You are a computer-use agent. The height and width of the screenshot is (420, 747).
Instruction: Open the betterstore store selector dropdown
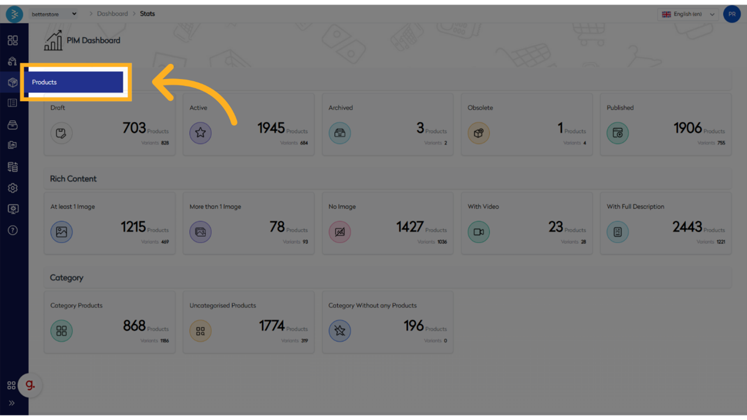(x=54, y=14)
